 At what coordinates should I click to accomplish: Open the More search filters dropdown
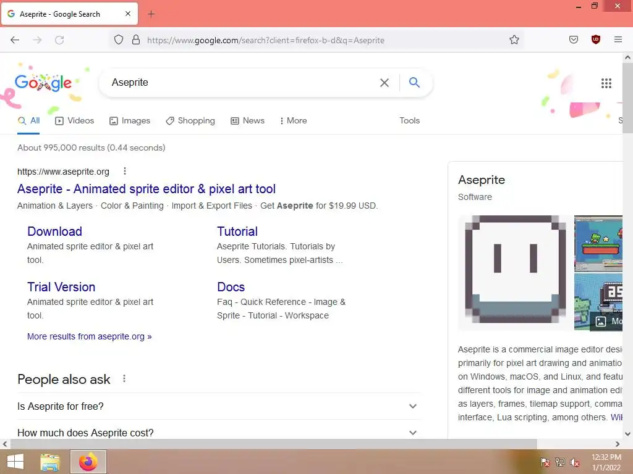293,120
